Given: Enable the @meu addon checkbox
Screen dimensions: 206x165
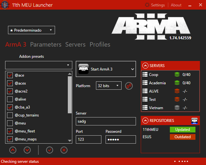Looking at the screenshot, I should pyautogui.click(x=10, y=123).
